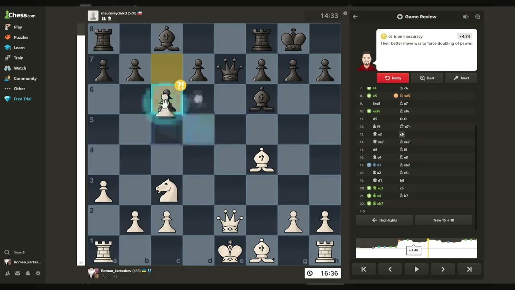Click the white queen on e2
Screen dimensions: 515x290
pos(230,220)
